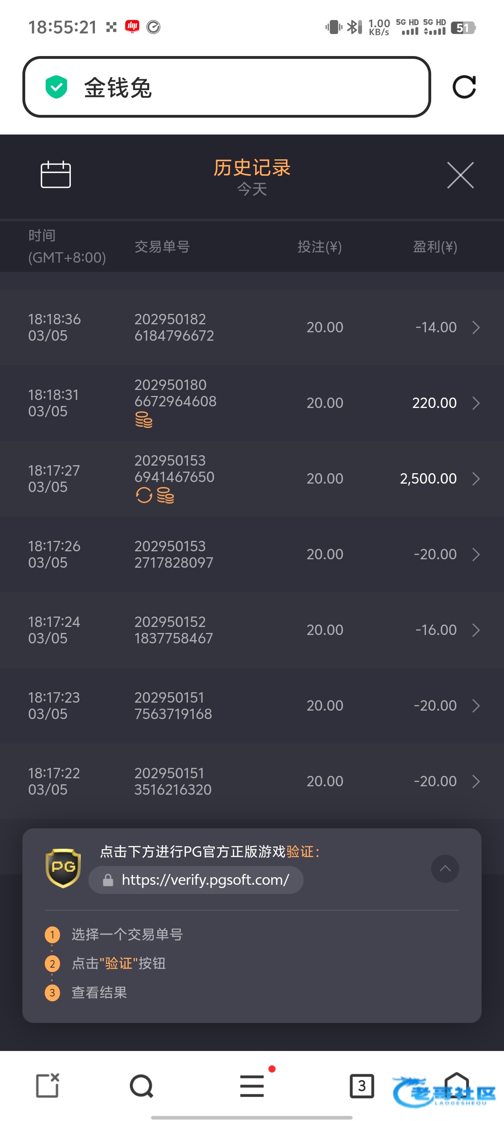Tap the PG shield logo

(x=64, y=868)
